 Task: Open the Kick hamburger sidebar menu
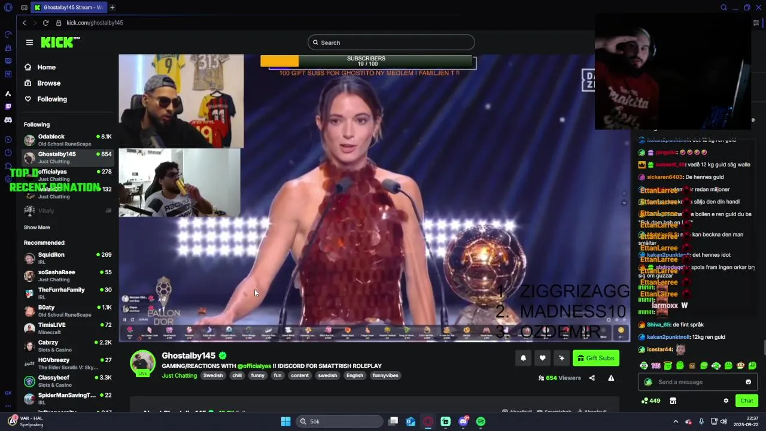click(x=29, y=43)
